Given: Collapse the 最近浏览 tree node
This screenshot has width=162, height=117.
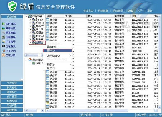Looking at the screenshot, I should click(26, 60).
